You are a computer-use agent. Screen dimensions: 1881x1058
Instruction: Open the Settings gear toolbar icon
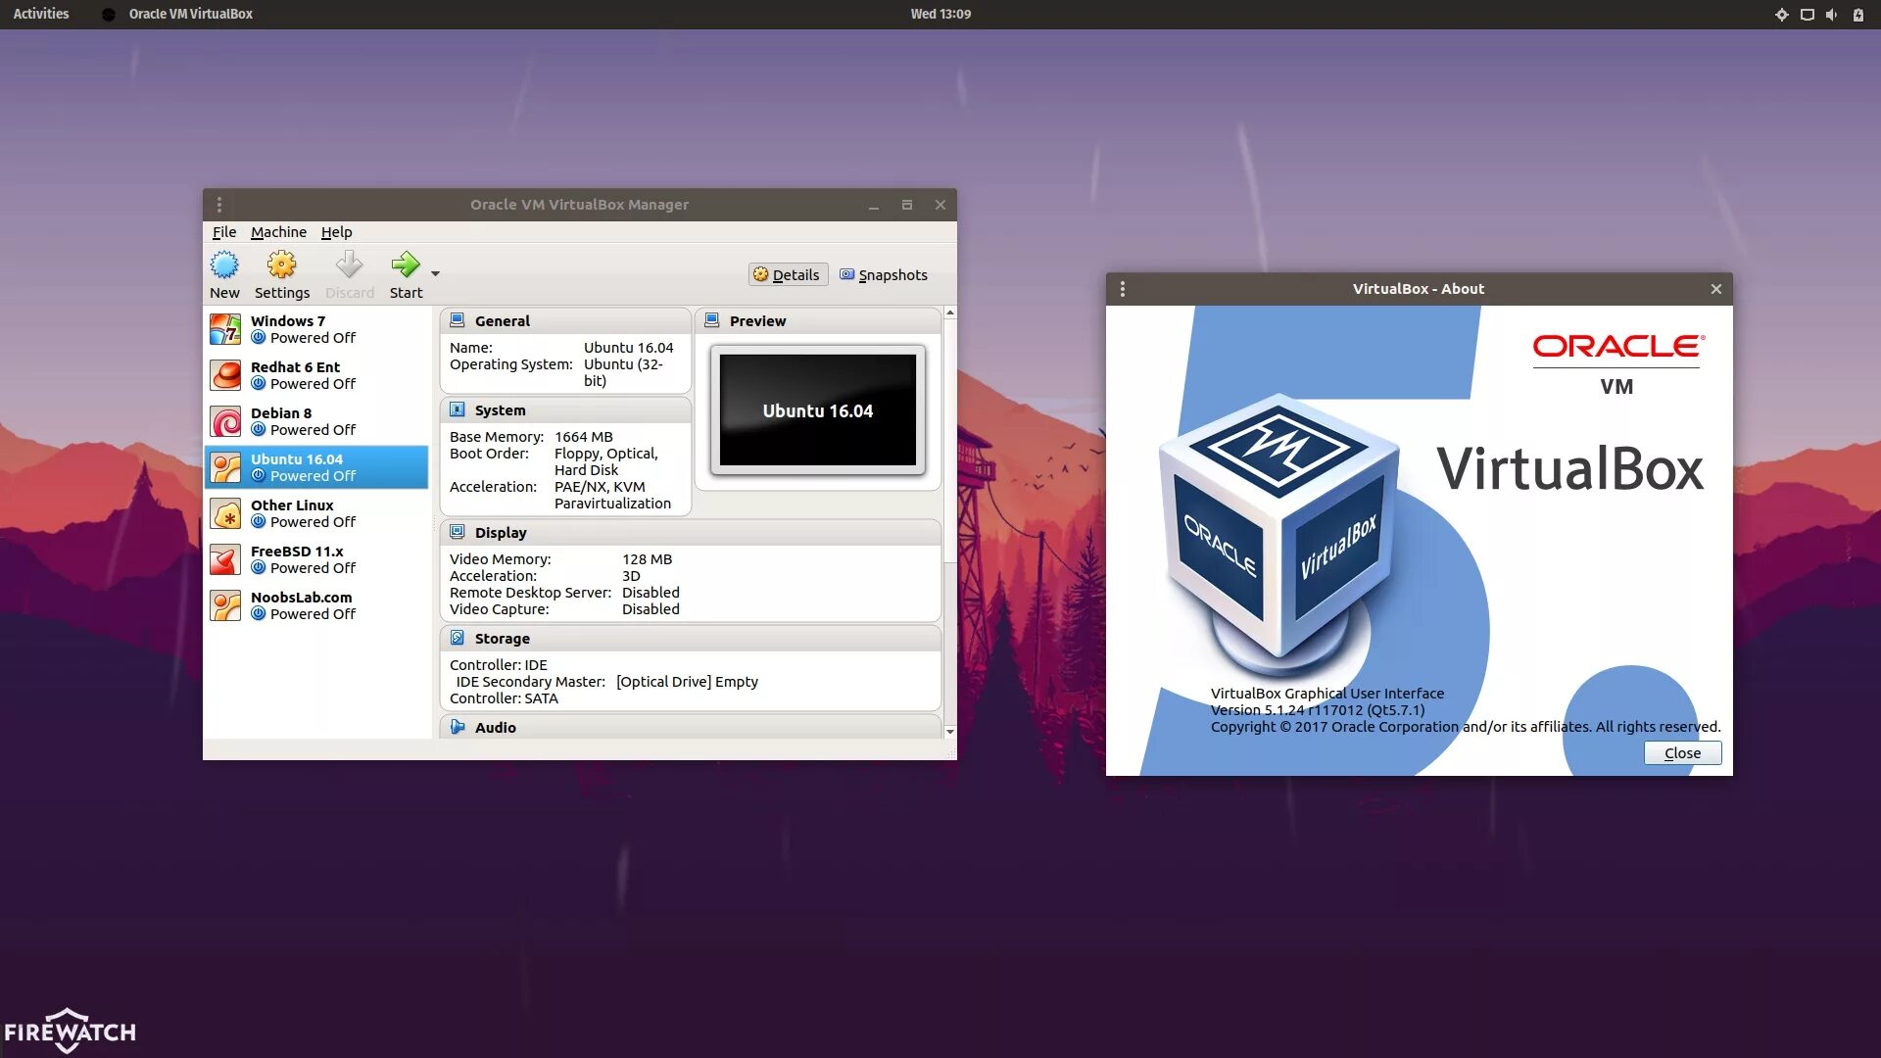[281, 265]
